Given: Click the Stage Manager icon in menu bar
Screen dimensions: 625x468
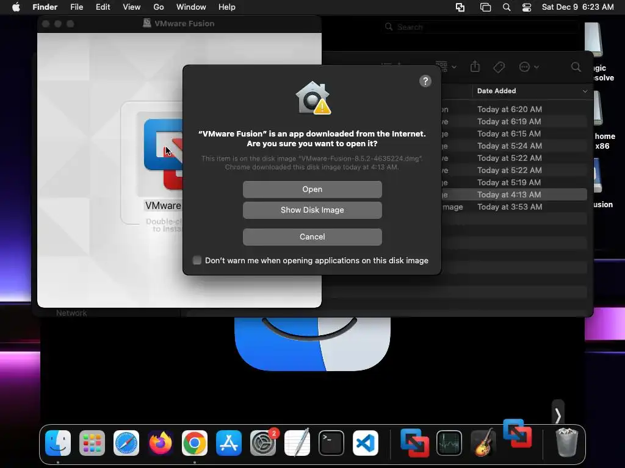Looking at the screenshot, I should pos(485,7).
